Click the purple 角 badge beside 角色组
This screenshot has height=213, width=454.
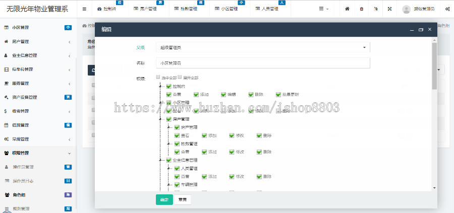coord(68,195)
